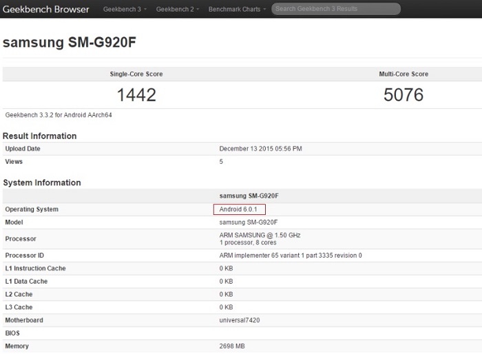Select the multi-core score 5076

[403, 94]
